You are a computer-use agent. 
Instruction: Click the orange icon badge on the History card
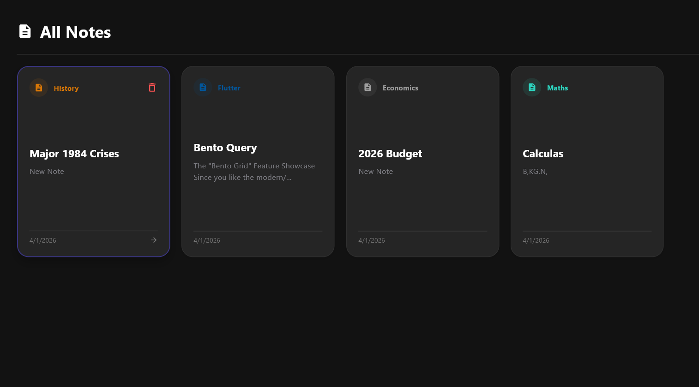[39, 87]
